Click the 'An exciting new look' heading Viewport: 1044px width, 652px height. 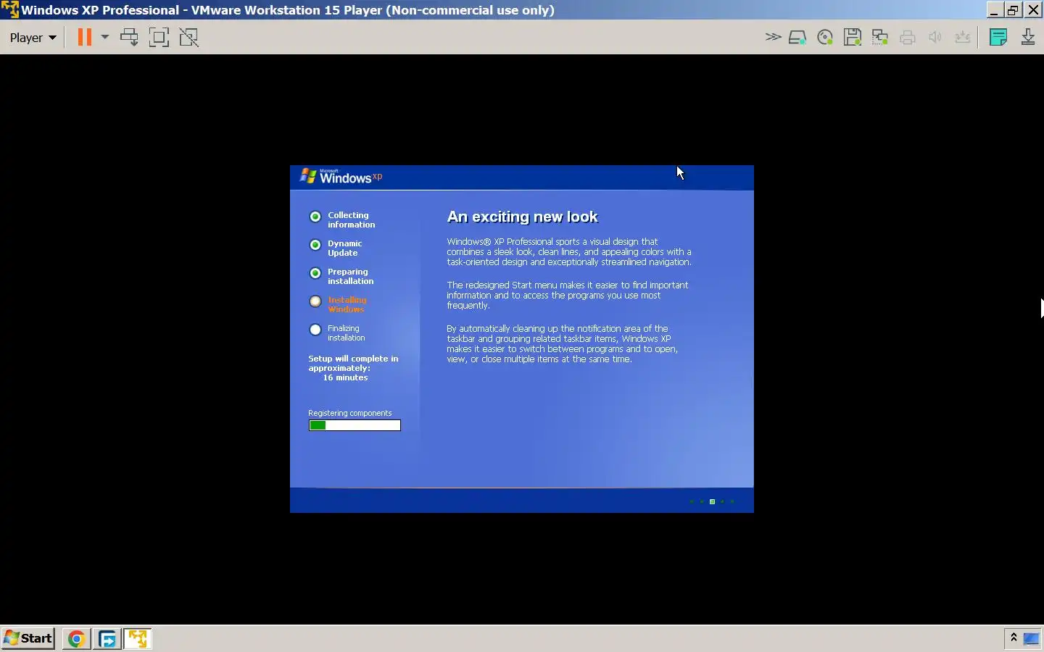[x=522, y=217]
